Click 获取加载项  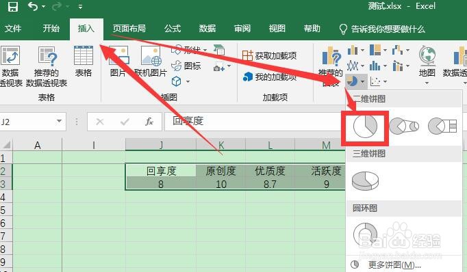[x=269, y=55]
